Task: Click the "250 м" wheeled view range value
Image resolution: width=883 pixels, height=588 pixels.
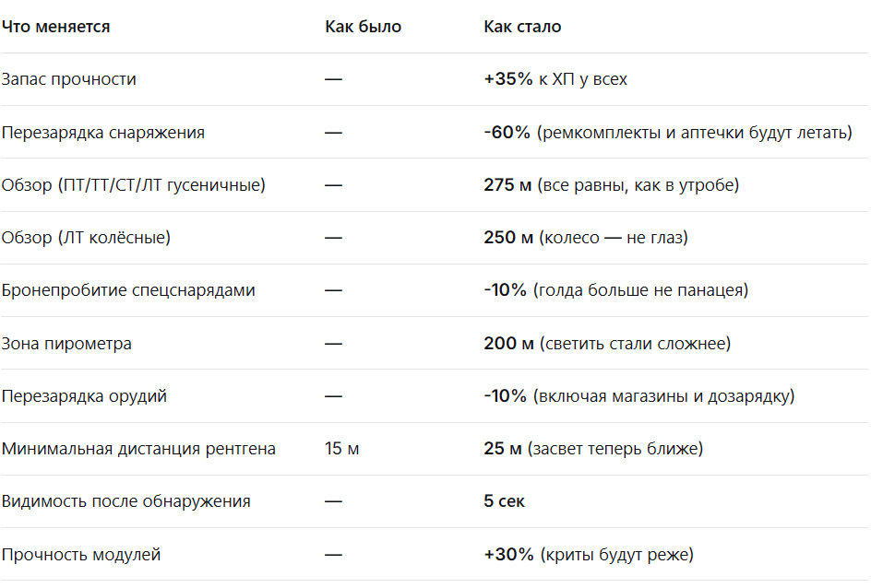Action: point(508,238)
